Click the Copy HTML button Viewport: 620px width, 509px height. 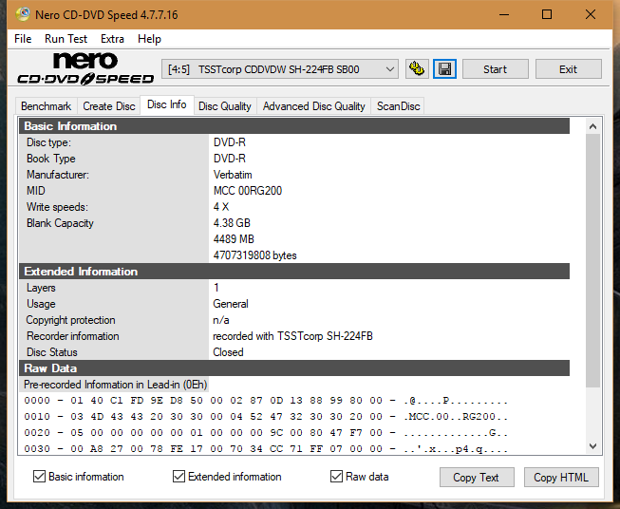[561, 478]
